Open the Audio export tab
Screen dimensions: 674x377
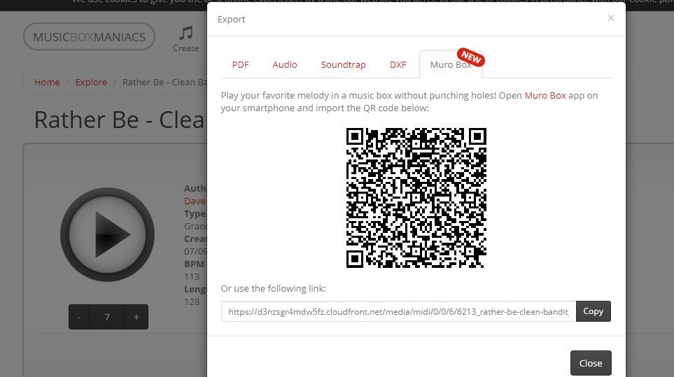[x=285, y=65]
